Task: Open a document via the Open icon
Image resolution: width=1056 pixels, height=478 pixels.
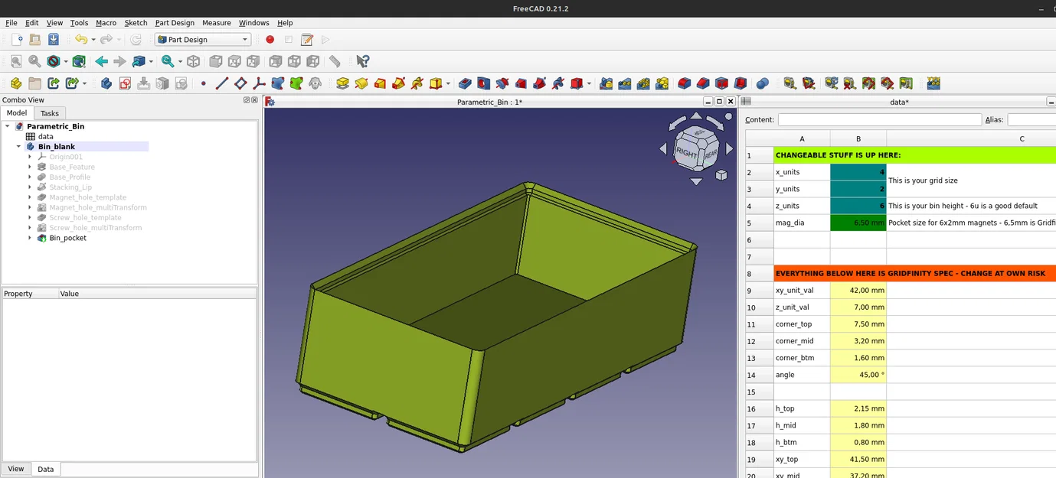Action: point(34,39)
